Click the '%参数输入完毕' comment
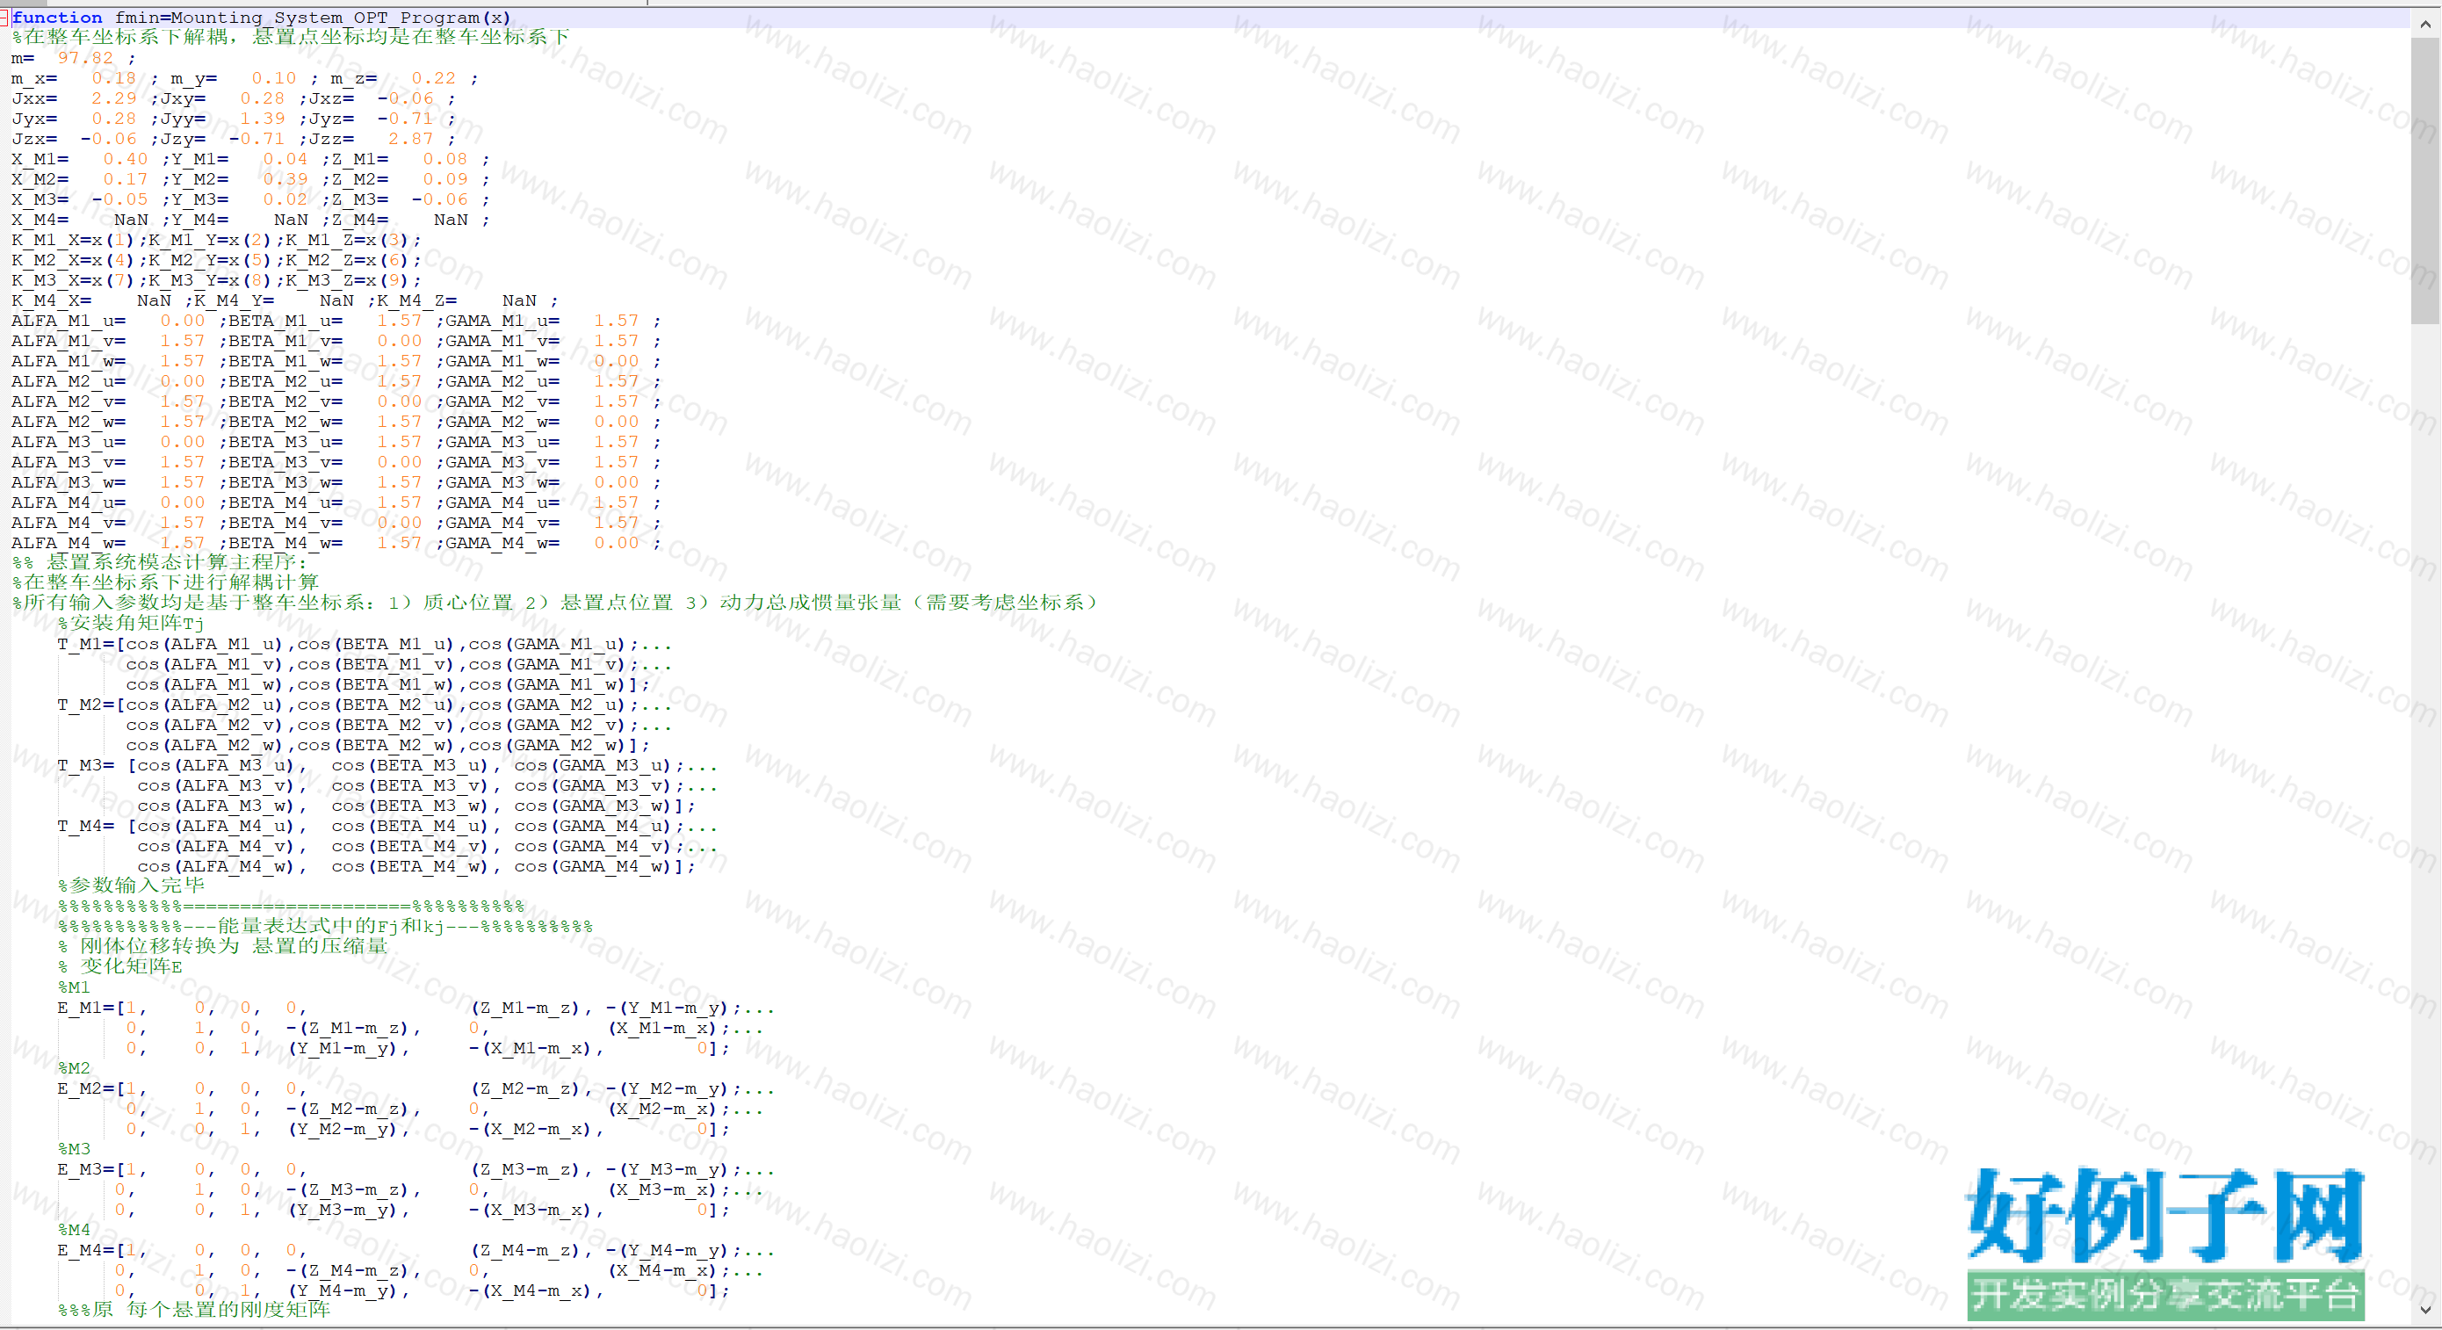The width and height of the screenshot is (2442, 1330). tap(131, 885)
